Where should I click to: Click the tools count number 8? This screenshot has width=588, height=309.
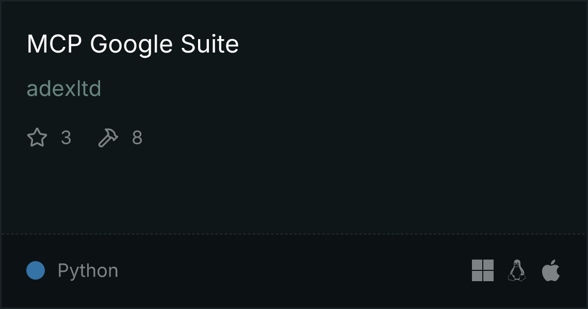[137, 138]
